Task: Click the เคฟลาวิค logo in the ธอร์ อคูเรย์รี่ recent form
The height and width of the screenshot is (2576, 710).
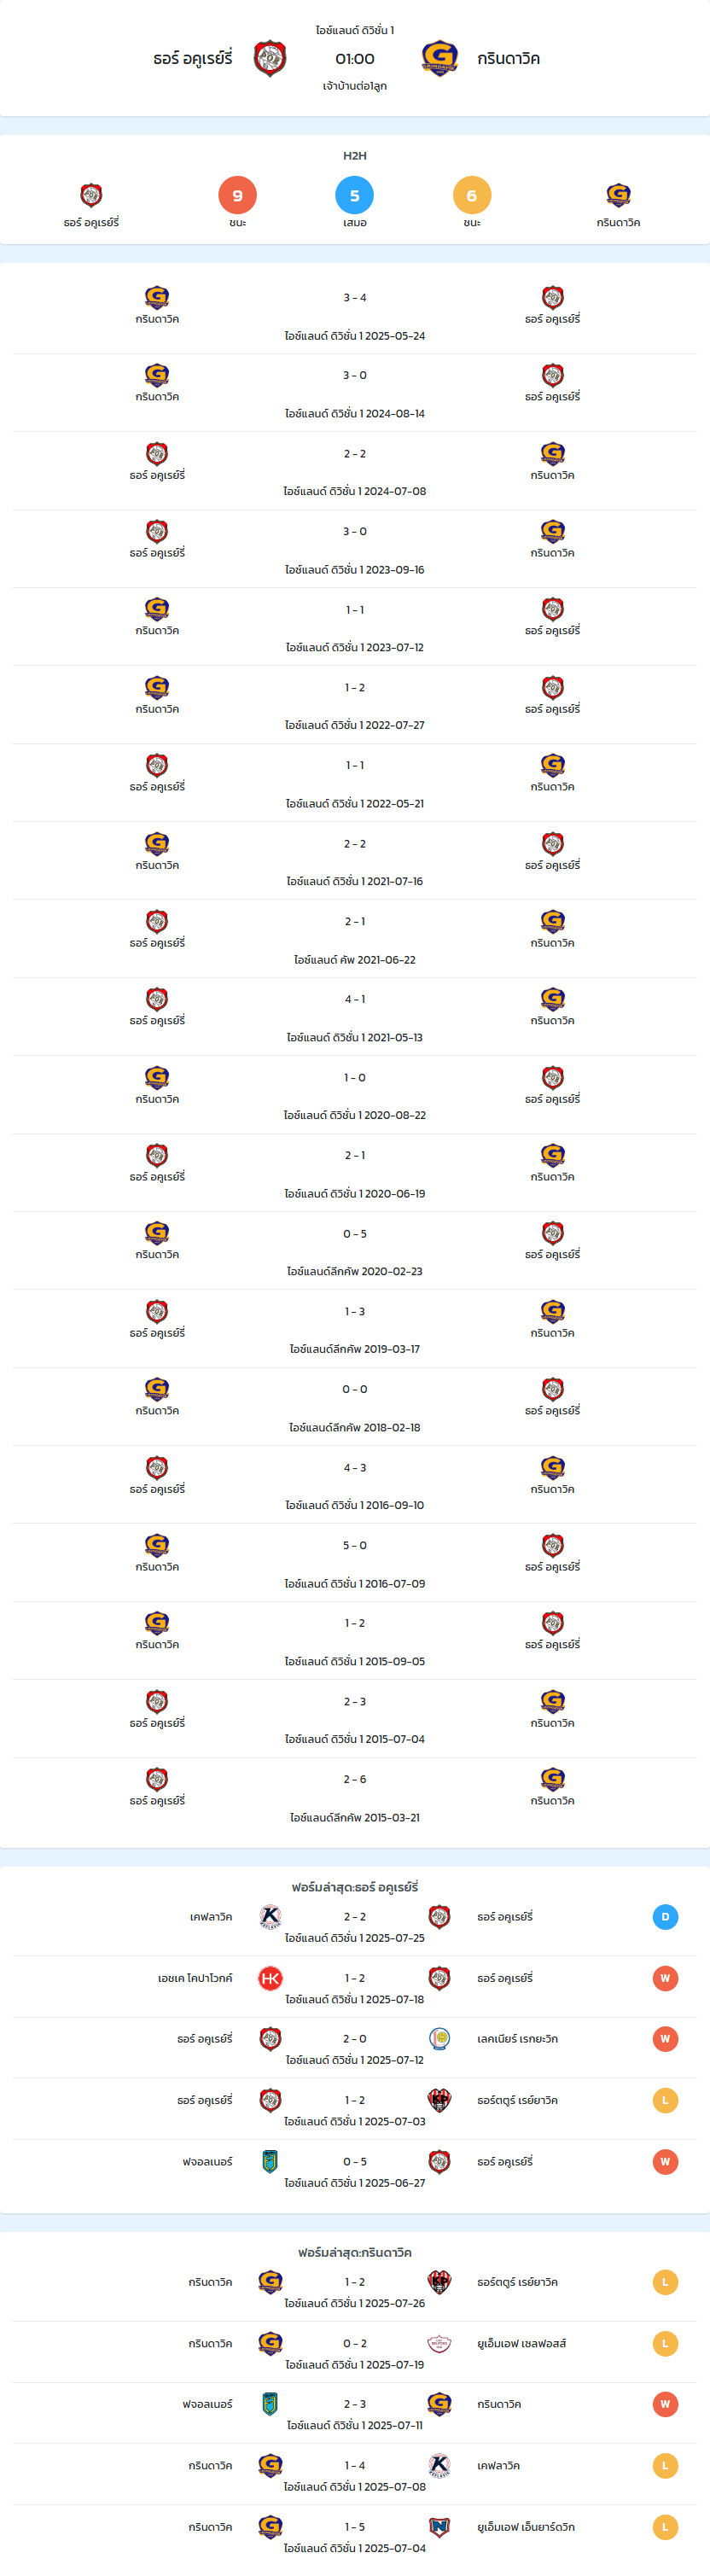Action: 270,1916
